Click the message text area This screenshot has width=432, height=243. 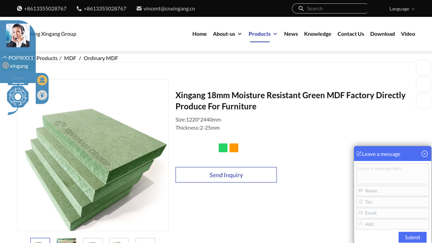tap(393, 173)
